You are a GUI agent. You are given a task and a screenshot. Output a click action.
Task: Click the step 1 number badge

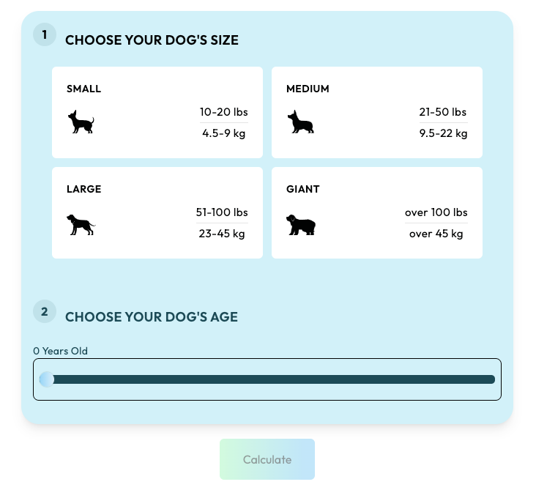45,34
